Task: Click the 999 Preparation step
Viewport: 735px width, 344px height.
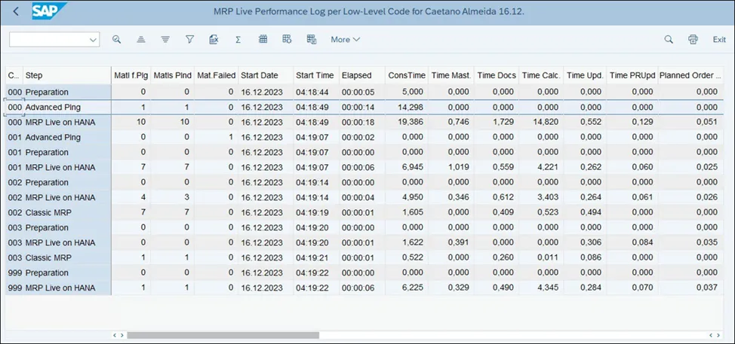Action: (46, 273)
